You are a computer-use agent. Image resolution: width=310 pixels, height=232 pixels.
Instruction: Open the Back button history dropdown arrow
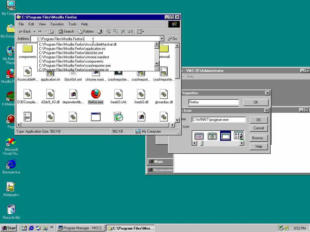[x=34, y=31]
